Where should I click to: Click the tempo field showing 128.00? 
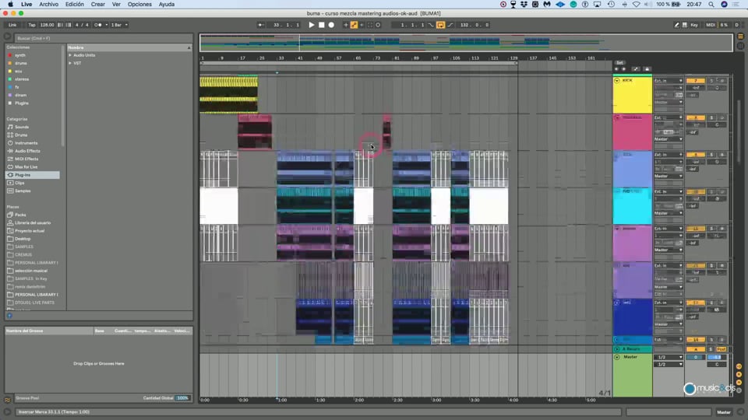tap(47, 25)
